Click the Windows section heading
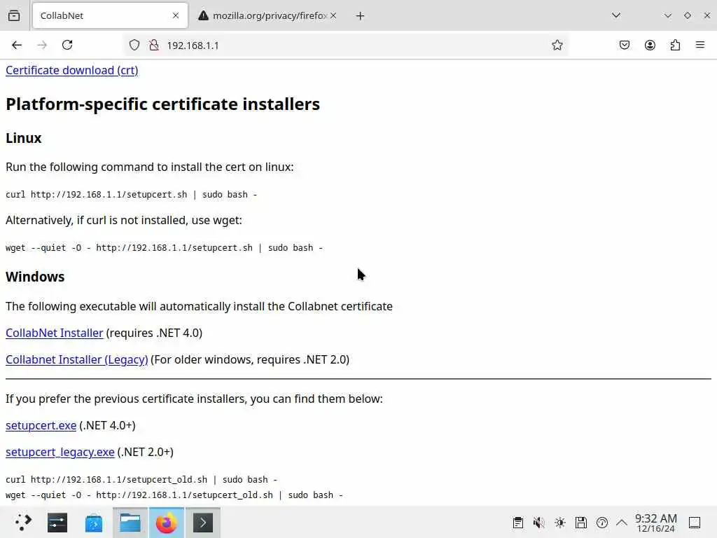Image resolution: width=717 pixels, height=538 pixels. point(35,277)
